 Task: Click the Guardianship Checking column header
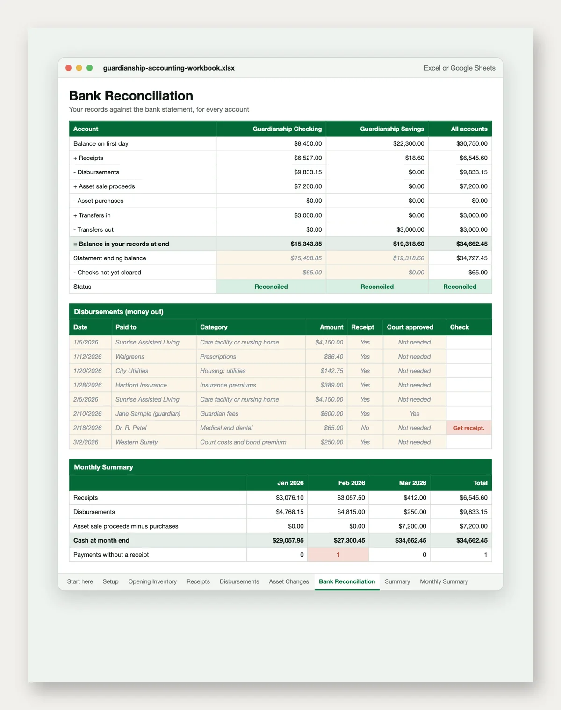click(x=271, y=129)
